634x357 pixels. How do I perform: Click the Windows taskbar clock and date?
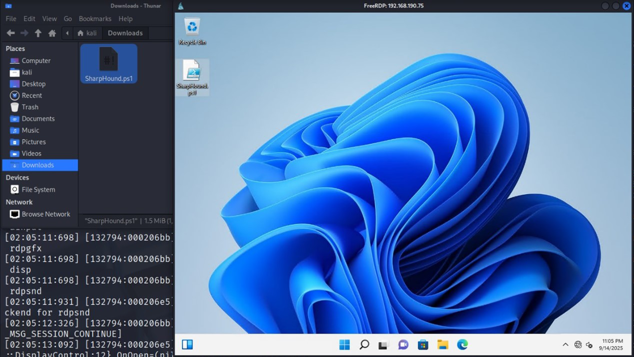[x=612, y=345]
